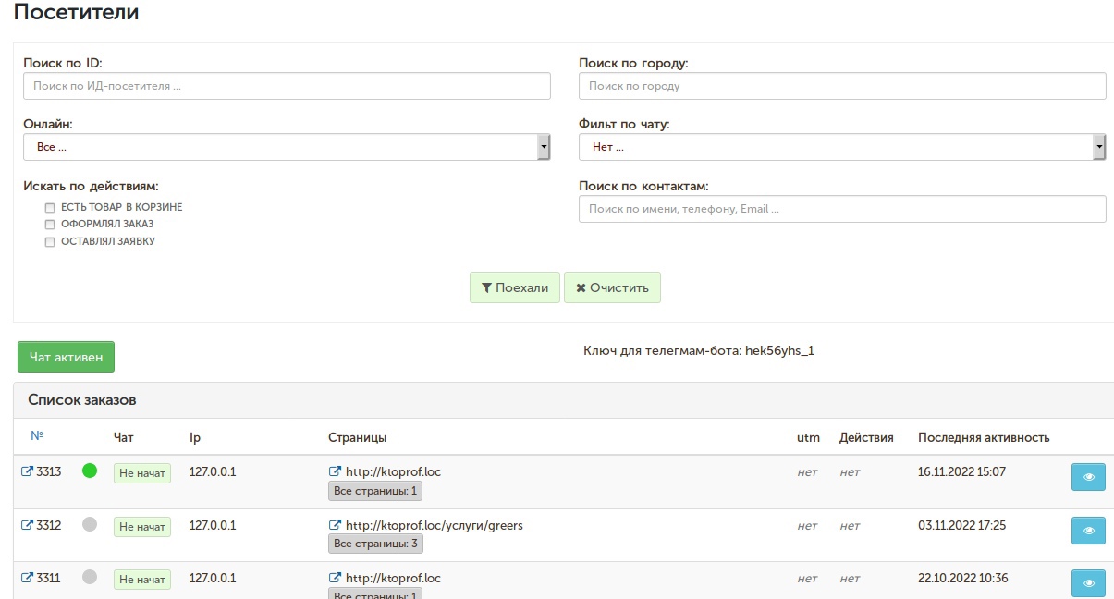Sort by the № column header
The image size is (1114, 599).
coord(37,436)
